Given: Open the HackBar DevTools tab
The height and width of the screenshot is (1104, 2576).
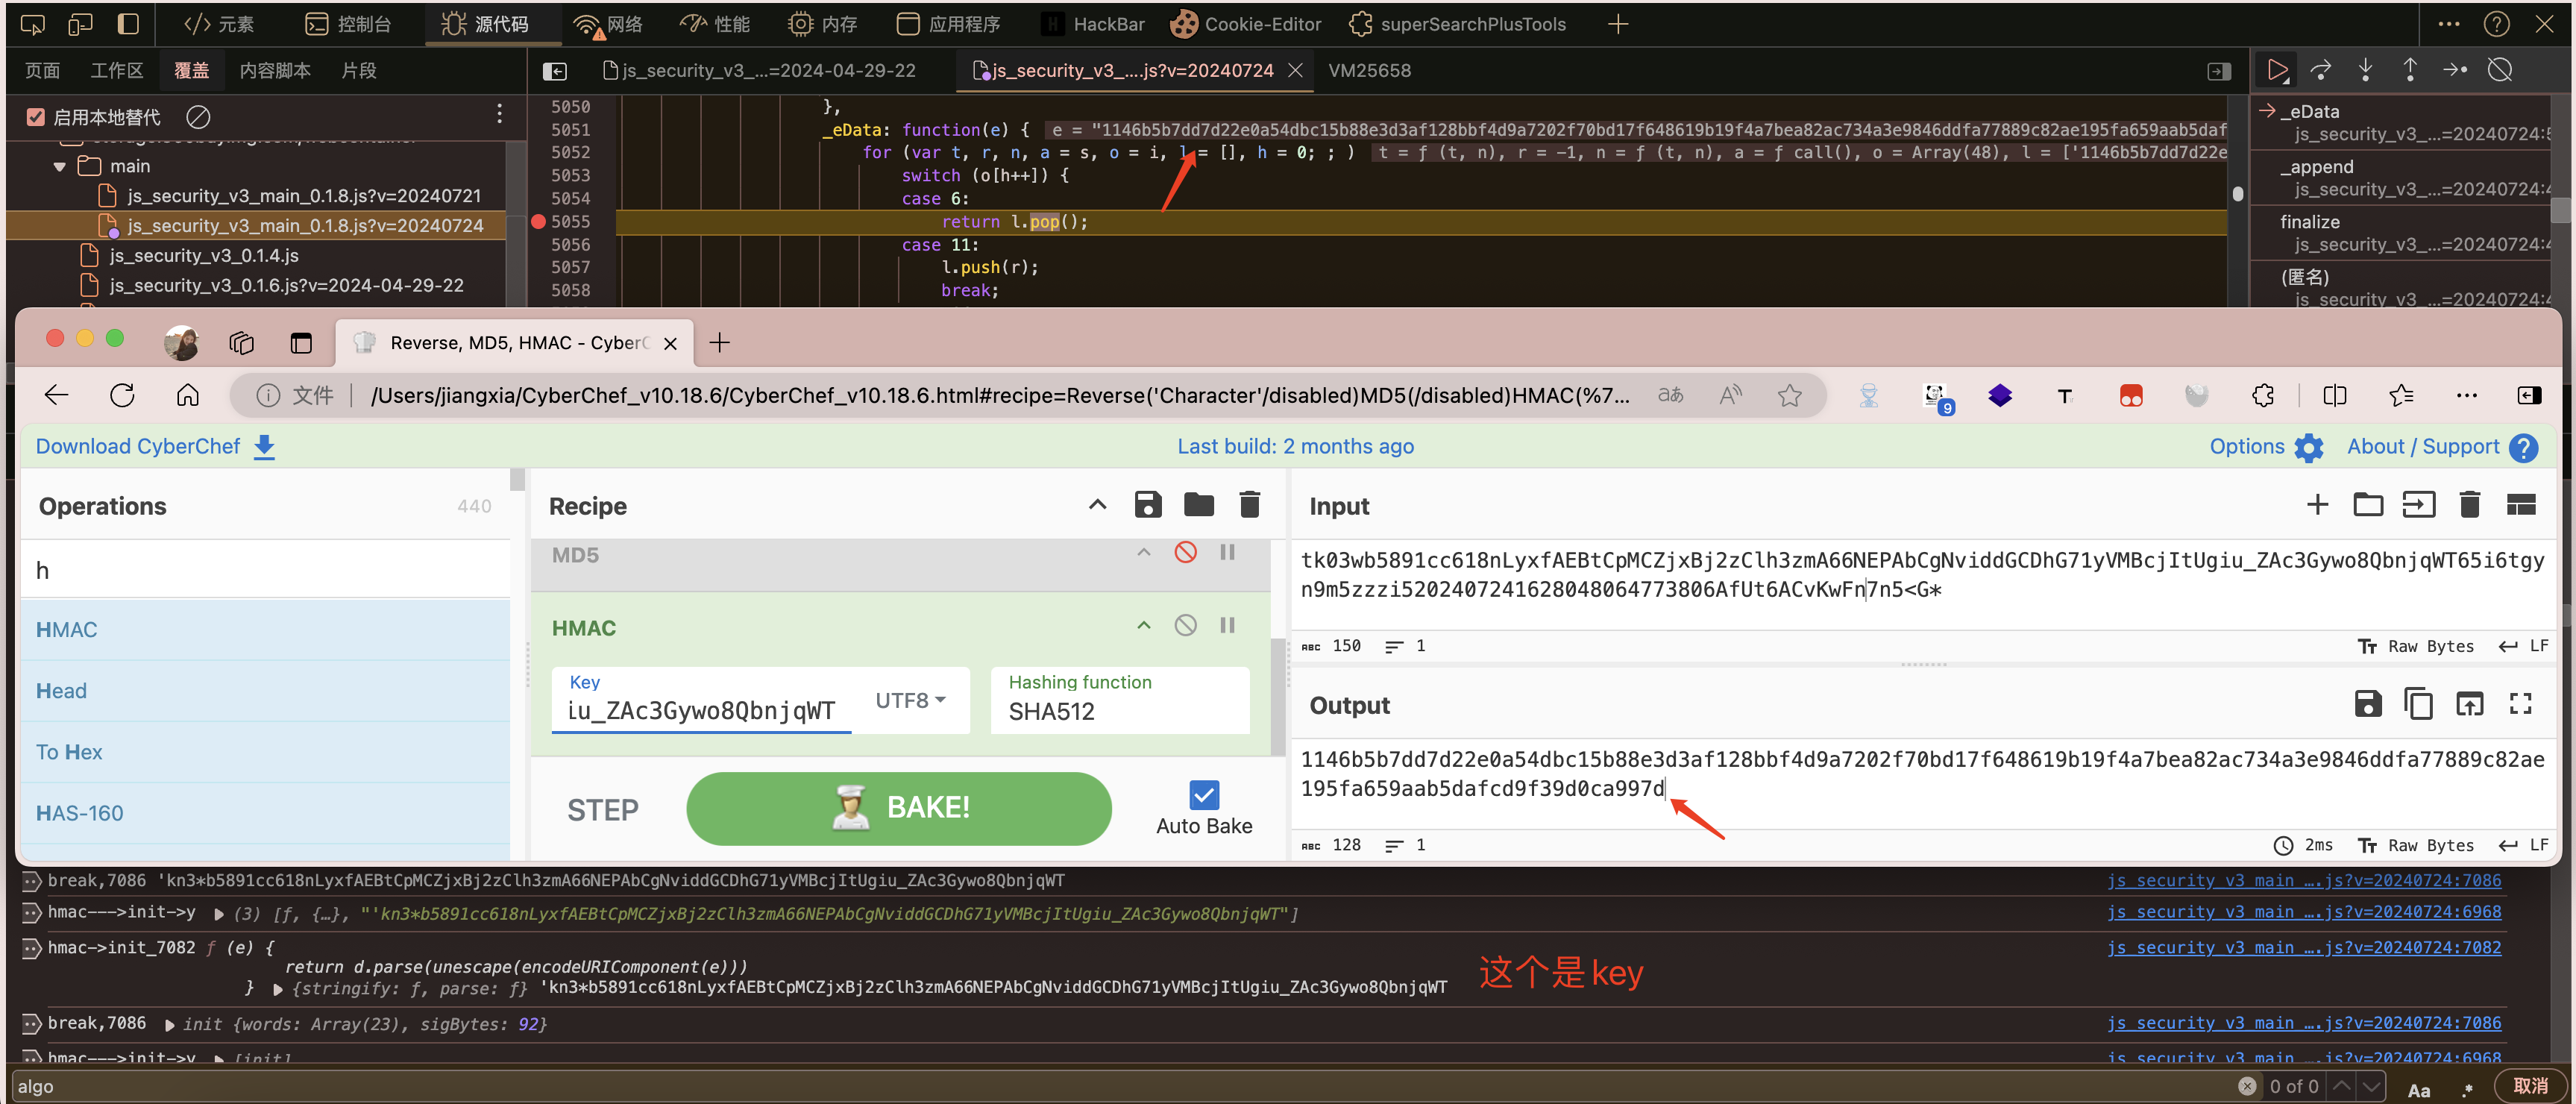Looking at the screenshot, I should coord(1093,24).
